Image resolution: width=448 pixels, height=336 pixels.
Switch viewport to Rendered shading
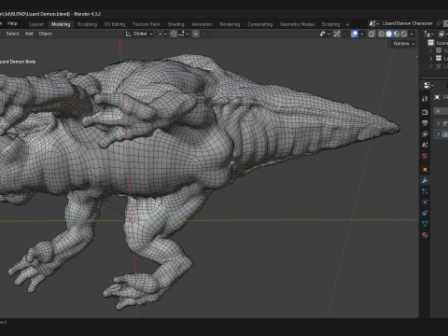click(404, 34)
